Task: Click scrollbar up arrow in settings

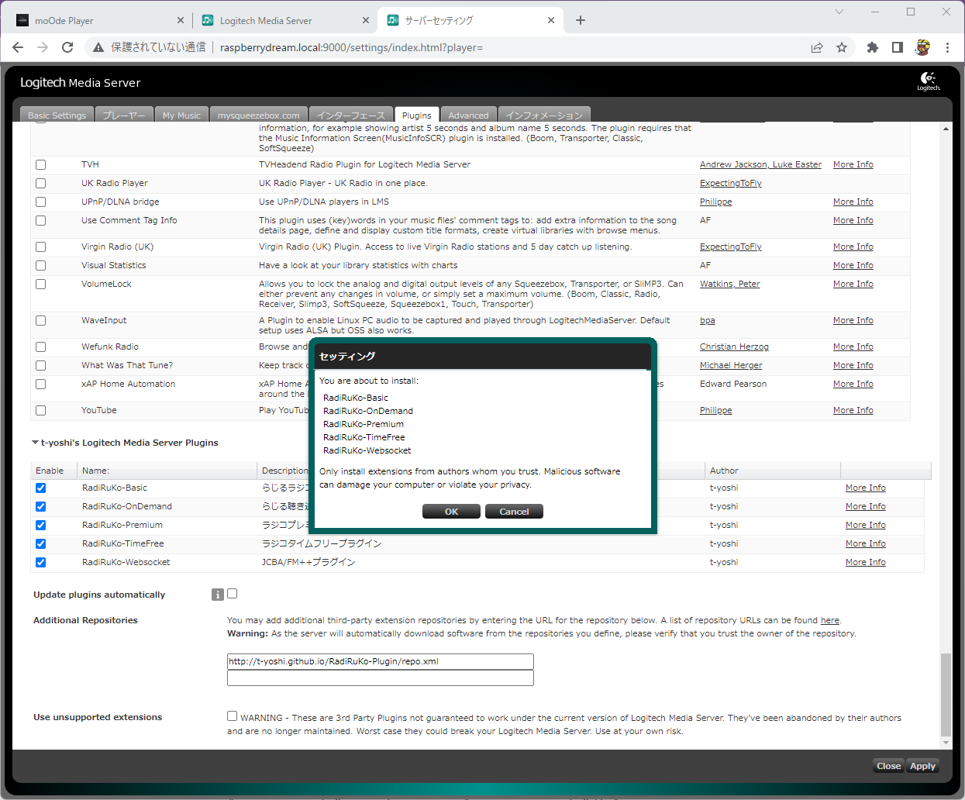Action: coord(946,129)
